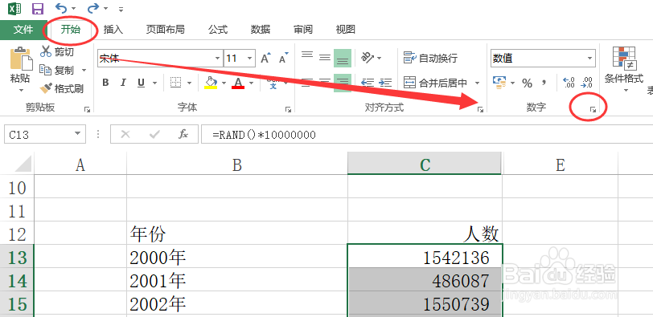Open the Customize Quick Access Toolbar arrow

coord(121,9)
